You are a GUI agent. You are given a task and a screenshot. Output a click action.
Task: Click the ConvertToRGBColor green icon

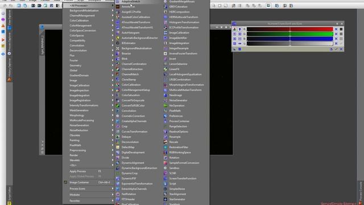(x=118, y=105)
